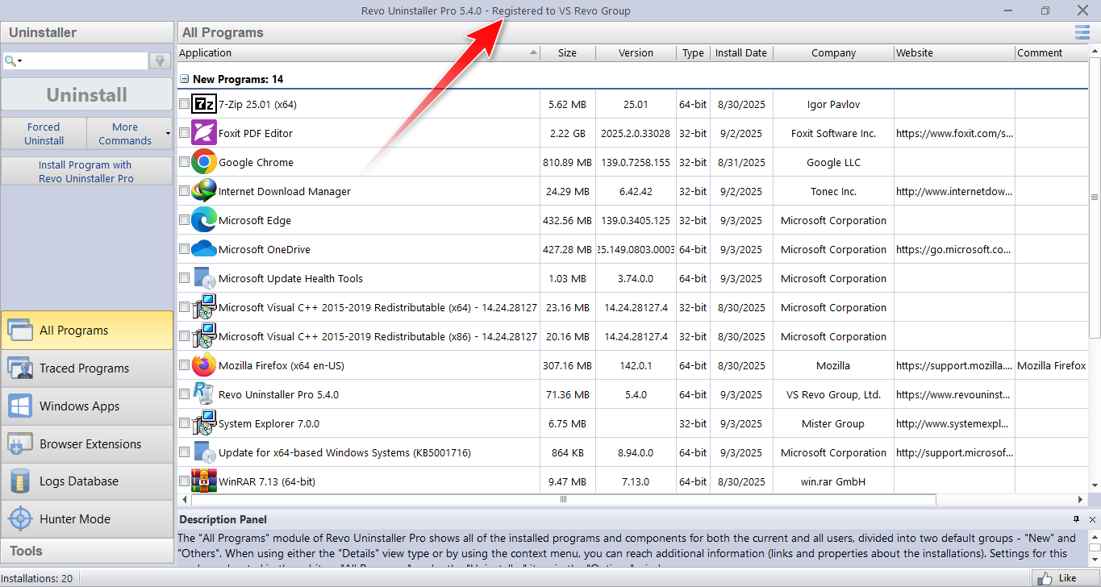This screenshot has height=587, width=1101.
Task: Tick the checkbox for Internet Download Manager
Action: (185, 191)
